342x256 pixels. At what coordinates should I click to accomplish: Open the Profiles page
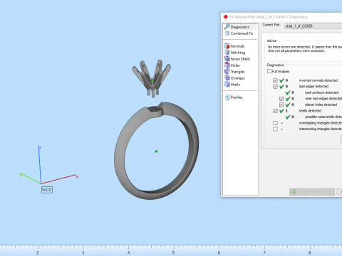coord(234,97)
